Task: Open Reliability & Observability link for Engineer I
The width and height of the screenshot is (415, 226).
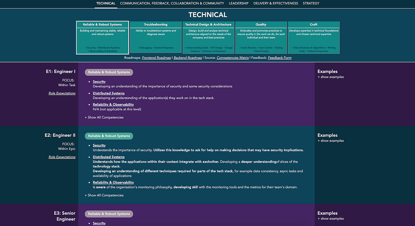Action: [x=113, y=104]
